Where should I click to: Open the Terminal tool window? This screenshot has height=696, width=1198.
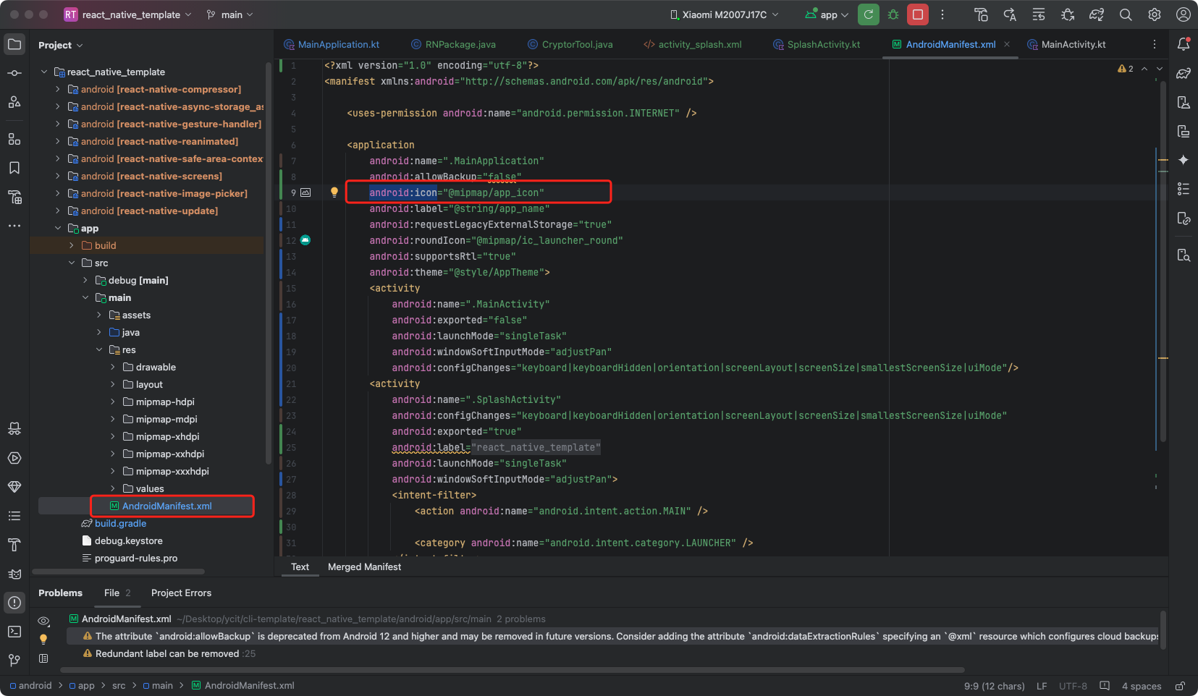click(x=14, y=632)
